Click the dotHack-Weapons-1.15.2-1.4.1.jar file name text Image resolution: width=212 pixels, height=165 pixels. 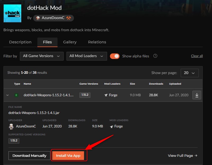coord(34,113)
